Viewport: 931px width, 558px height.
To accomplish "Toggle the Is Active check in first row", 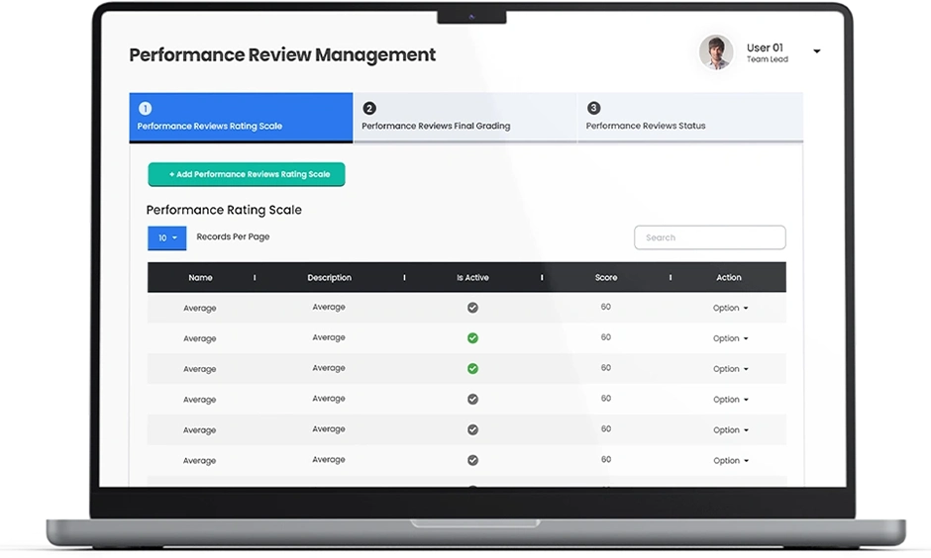I will (472, 308).
